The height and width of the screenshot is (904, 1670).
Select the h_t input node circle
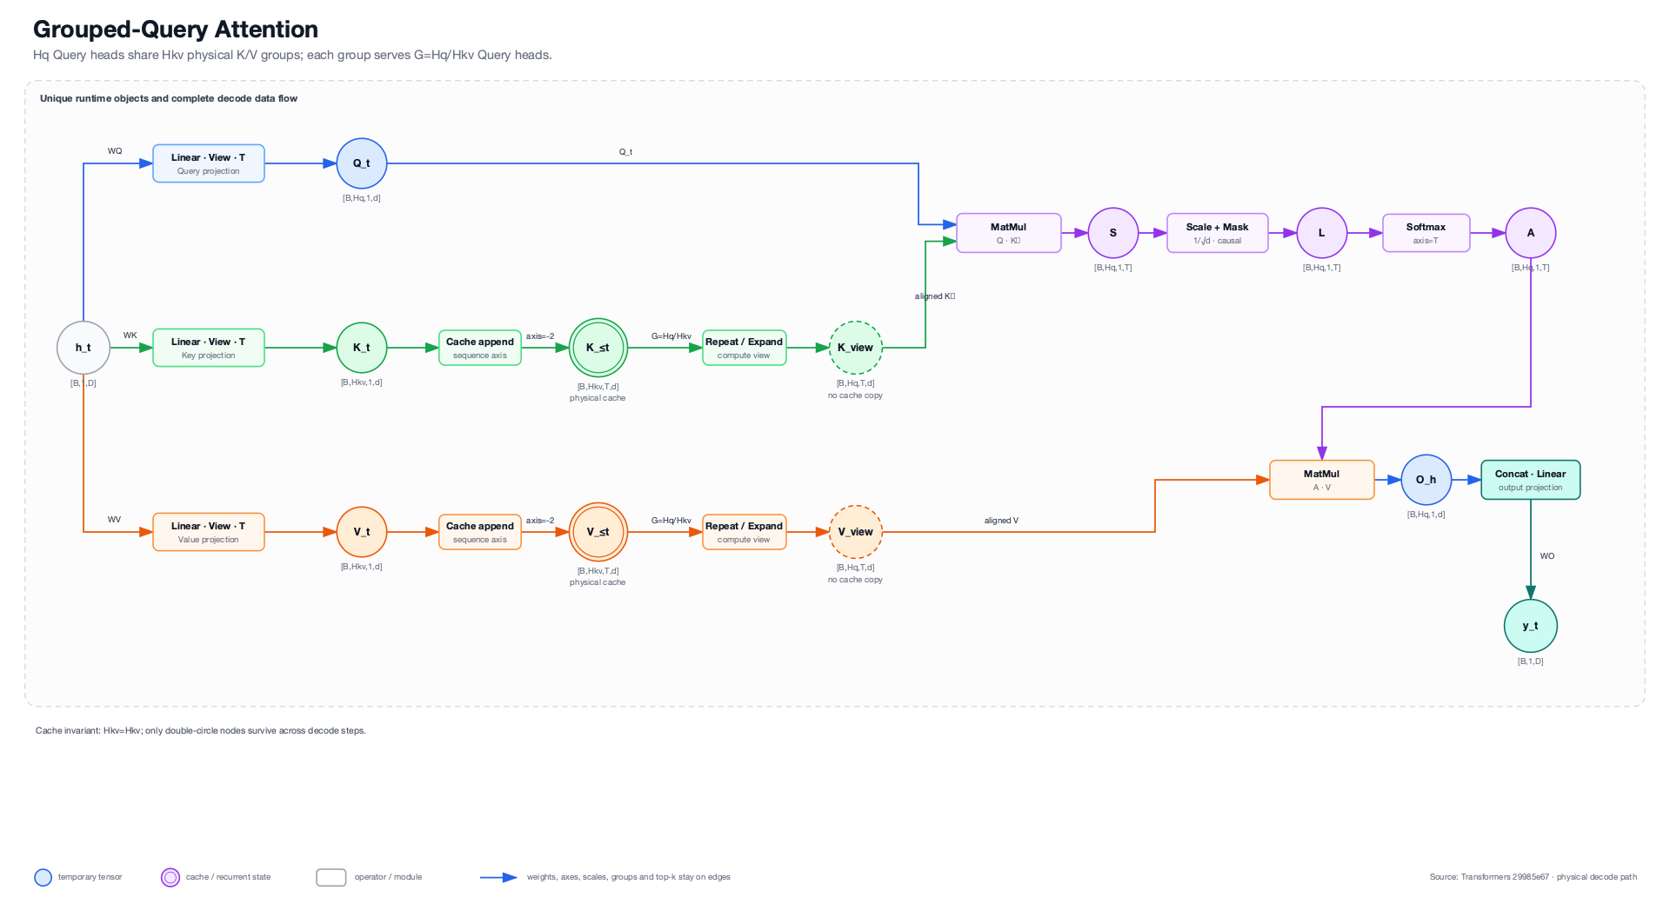click(x=83, y=348)
